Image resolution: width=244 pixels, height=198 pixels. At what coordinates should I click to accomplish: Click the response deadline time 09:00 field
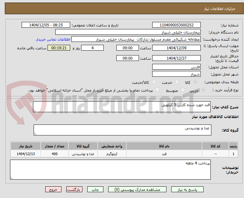[x=127, y=48]
